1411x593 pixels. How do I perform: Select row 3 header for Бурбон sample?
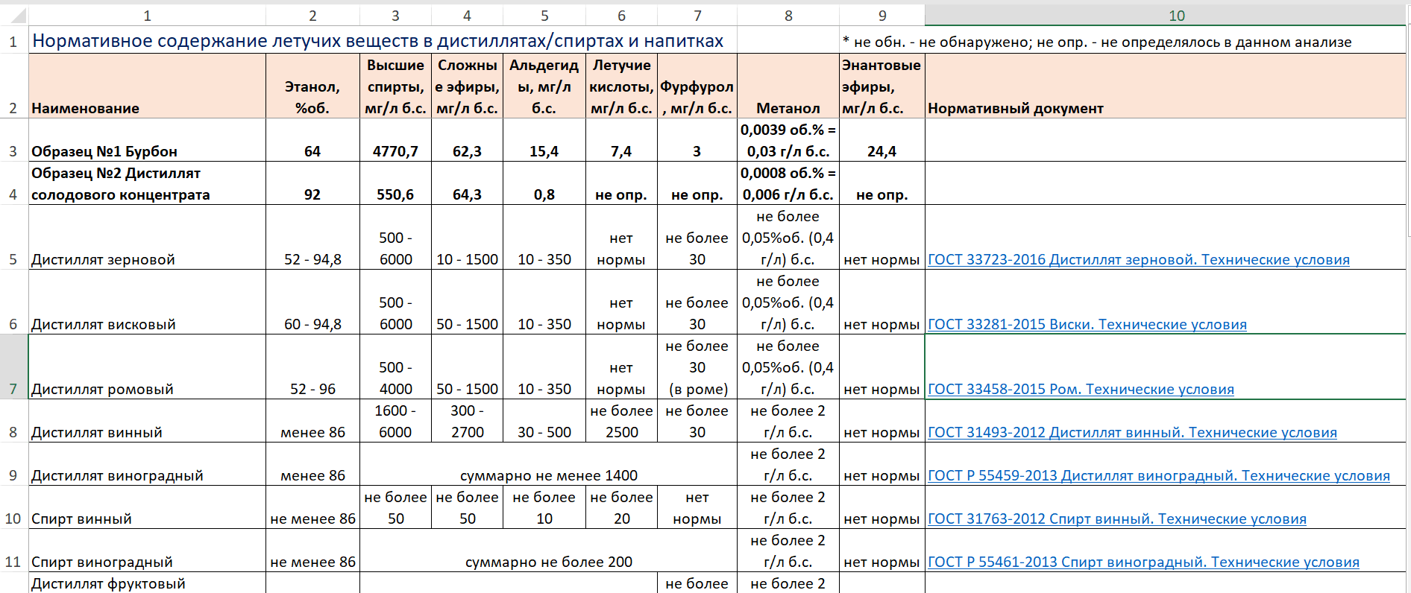(13, 151)
